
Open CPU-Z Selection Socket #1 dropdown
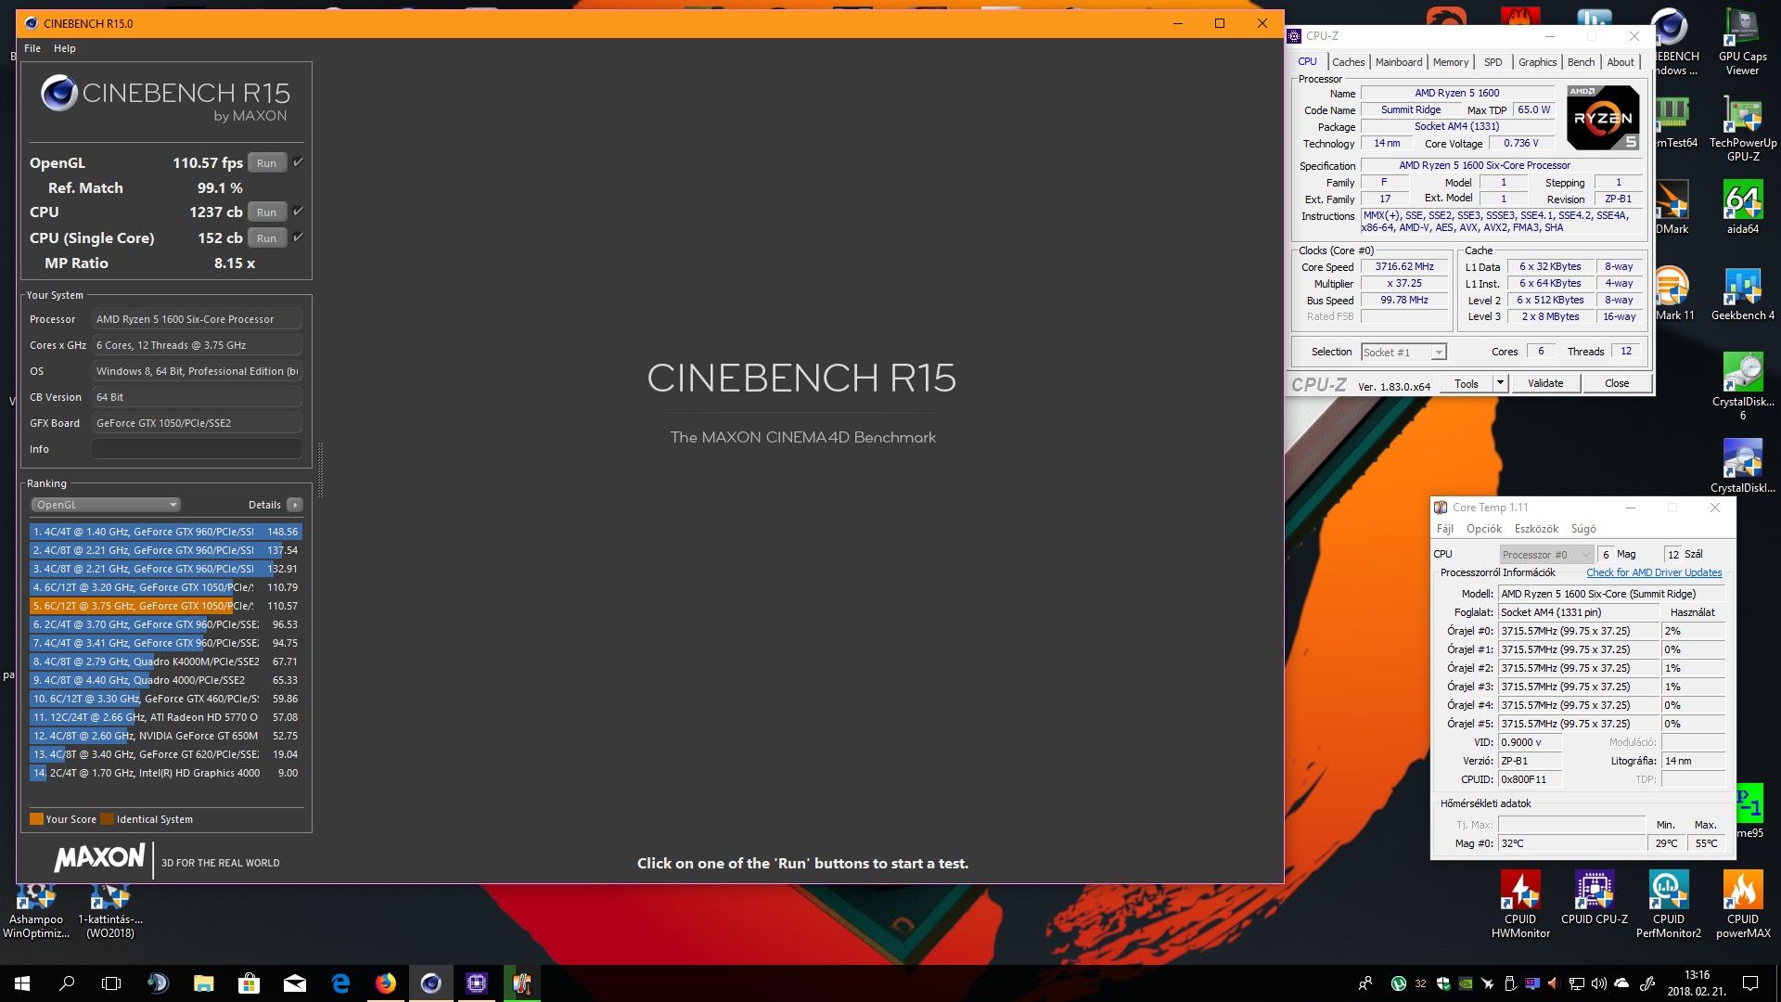coord(1403,352)
